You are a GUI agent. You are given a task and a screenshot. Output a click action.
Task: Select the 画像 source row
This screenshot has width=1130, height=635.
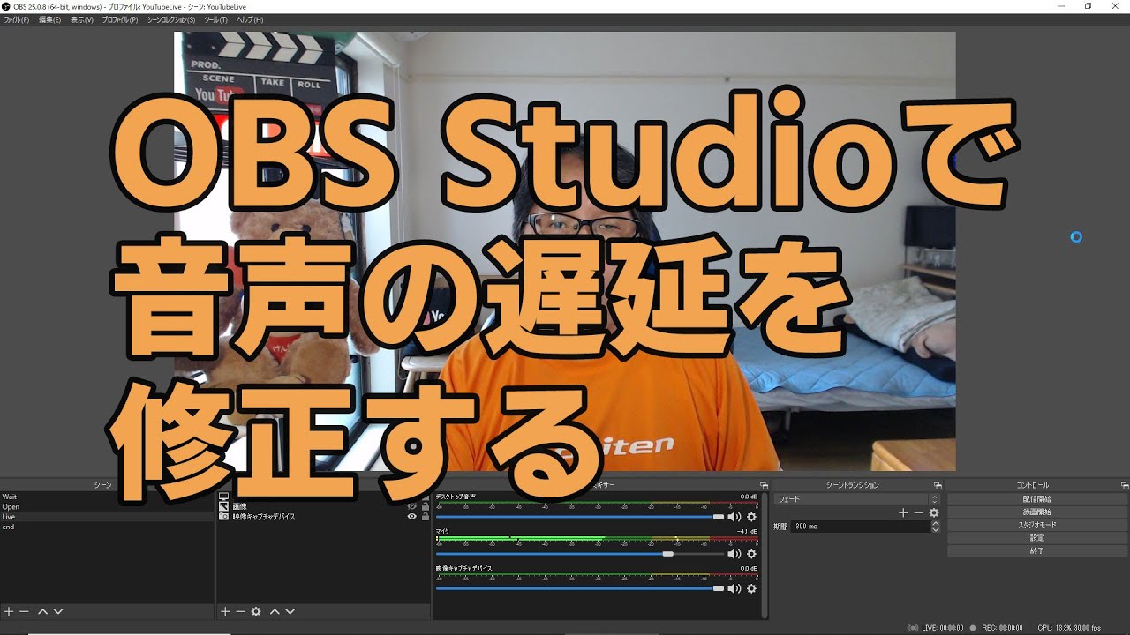coord(323,506)
